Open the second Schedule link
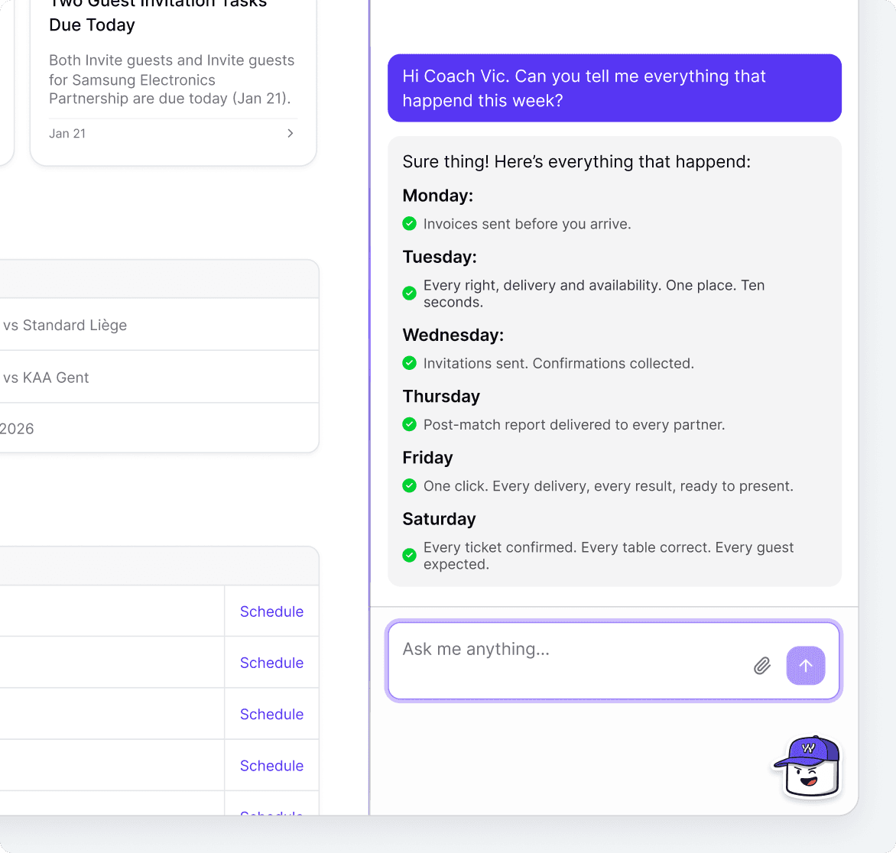Screen dimensions: 896x853 click(271, 662)
